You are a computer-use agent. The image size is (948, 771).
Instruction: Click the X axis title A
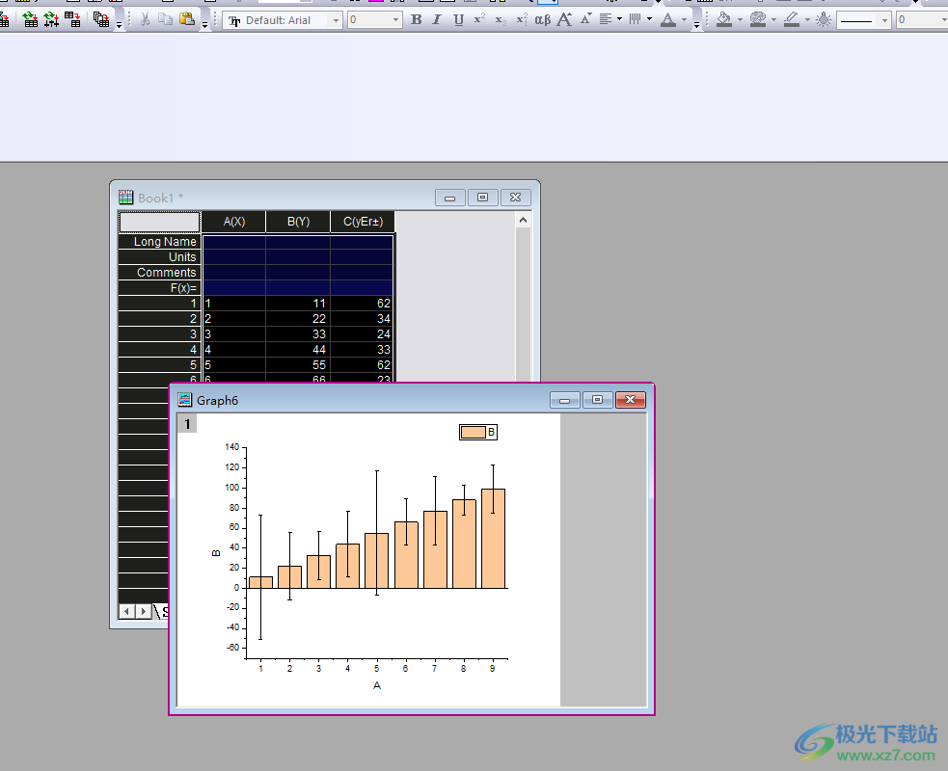(377, 686)
